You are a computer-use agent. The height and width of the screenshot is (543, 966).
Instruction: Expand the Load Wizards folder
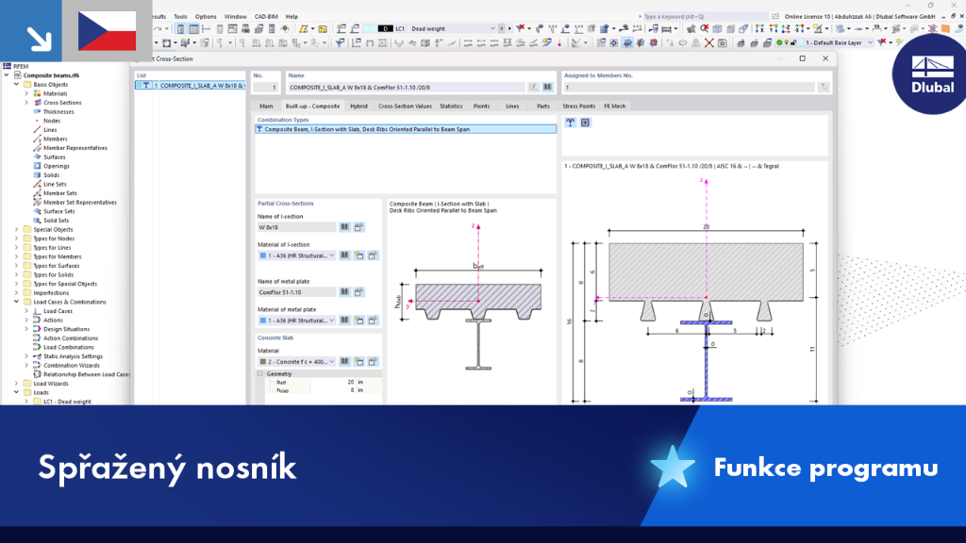17,384
